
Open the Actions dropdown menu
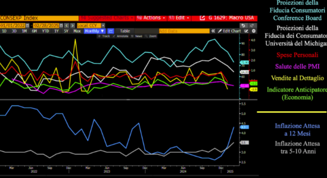(x=151, y=18)
